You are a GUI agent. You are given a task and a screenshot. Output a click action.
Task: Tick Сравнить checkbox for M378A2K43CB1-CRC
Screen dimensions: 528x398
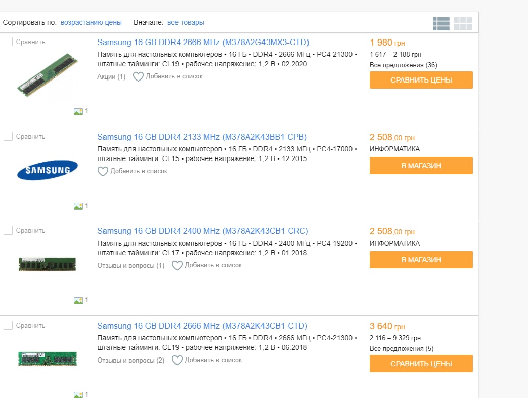[8, 230]
